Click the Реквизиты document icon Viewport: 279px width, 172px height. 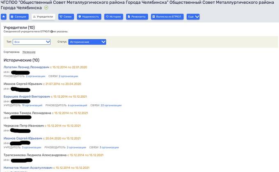129,17
